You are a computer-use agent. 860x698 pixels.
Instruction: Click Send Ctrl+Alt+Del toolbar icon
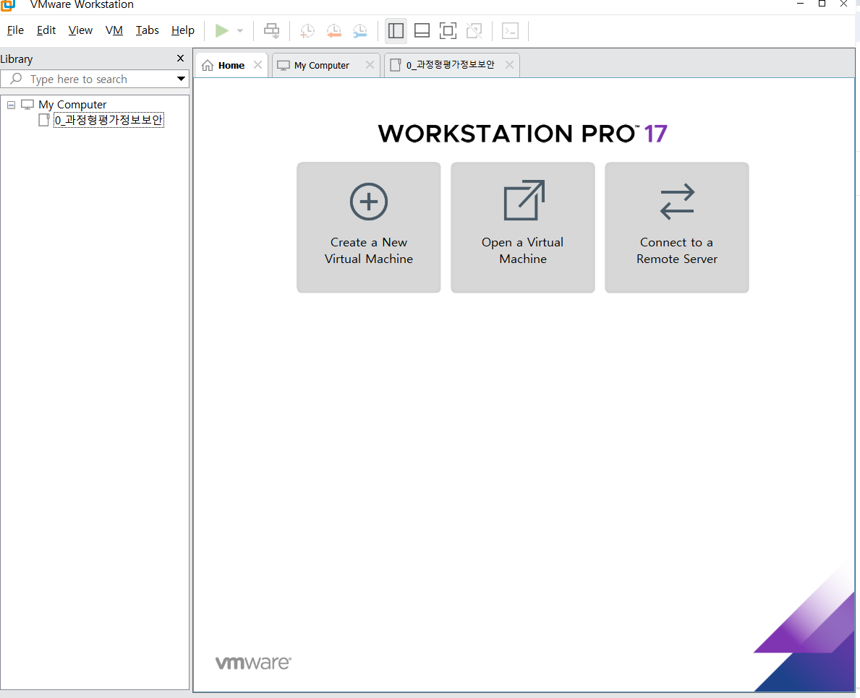coord(271,30)
